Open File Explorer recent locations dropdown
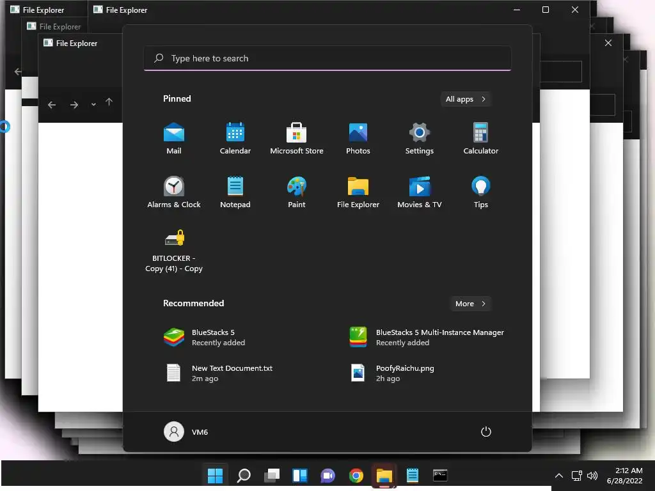 coord(93,104)
